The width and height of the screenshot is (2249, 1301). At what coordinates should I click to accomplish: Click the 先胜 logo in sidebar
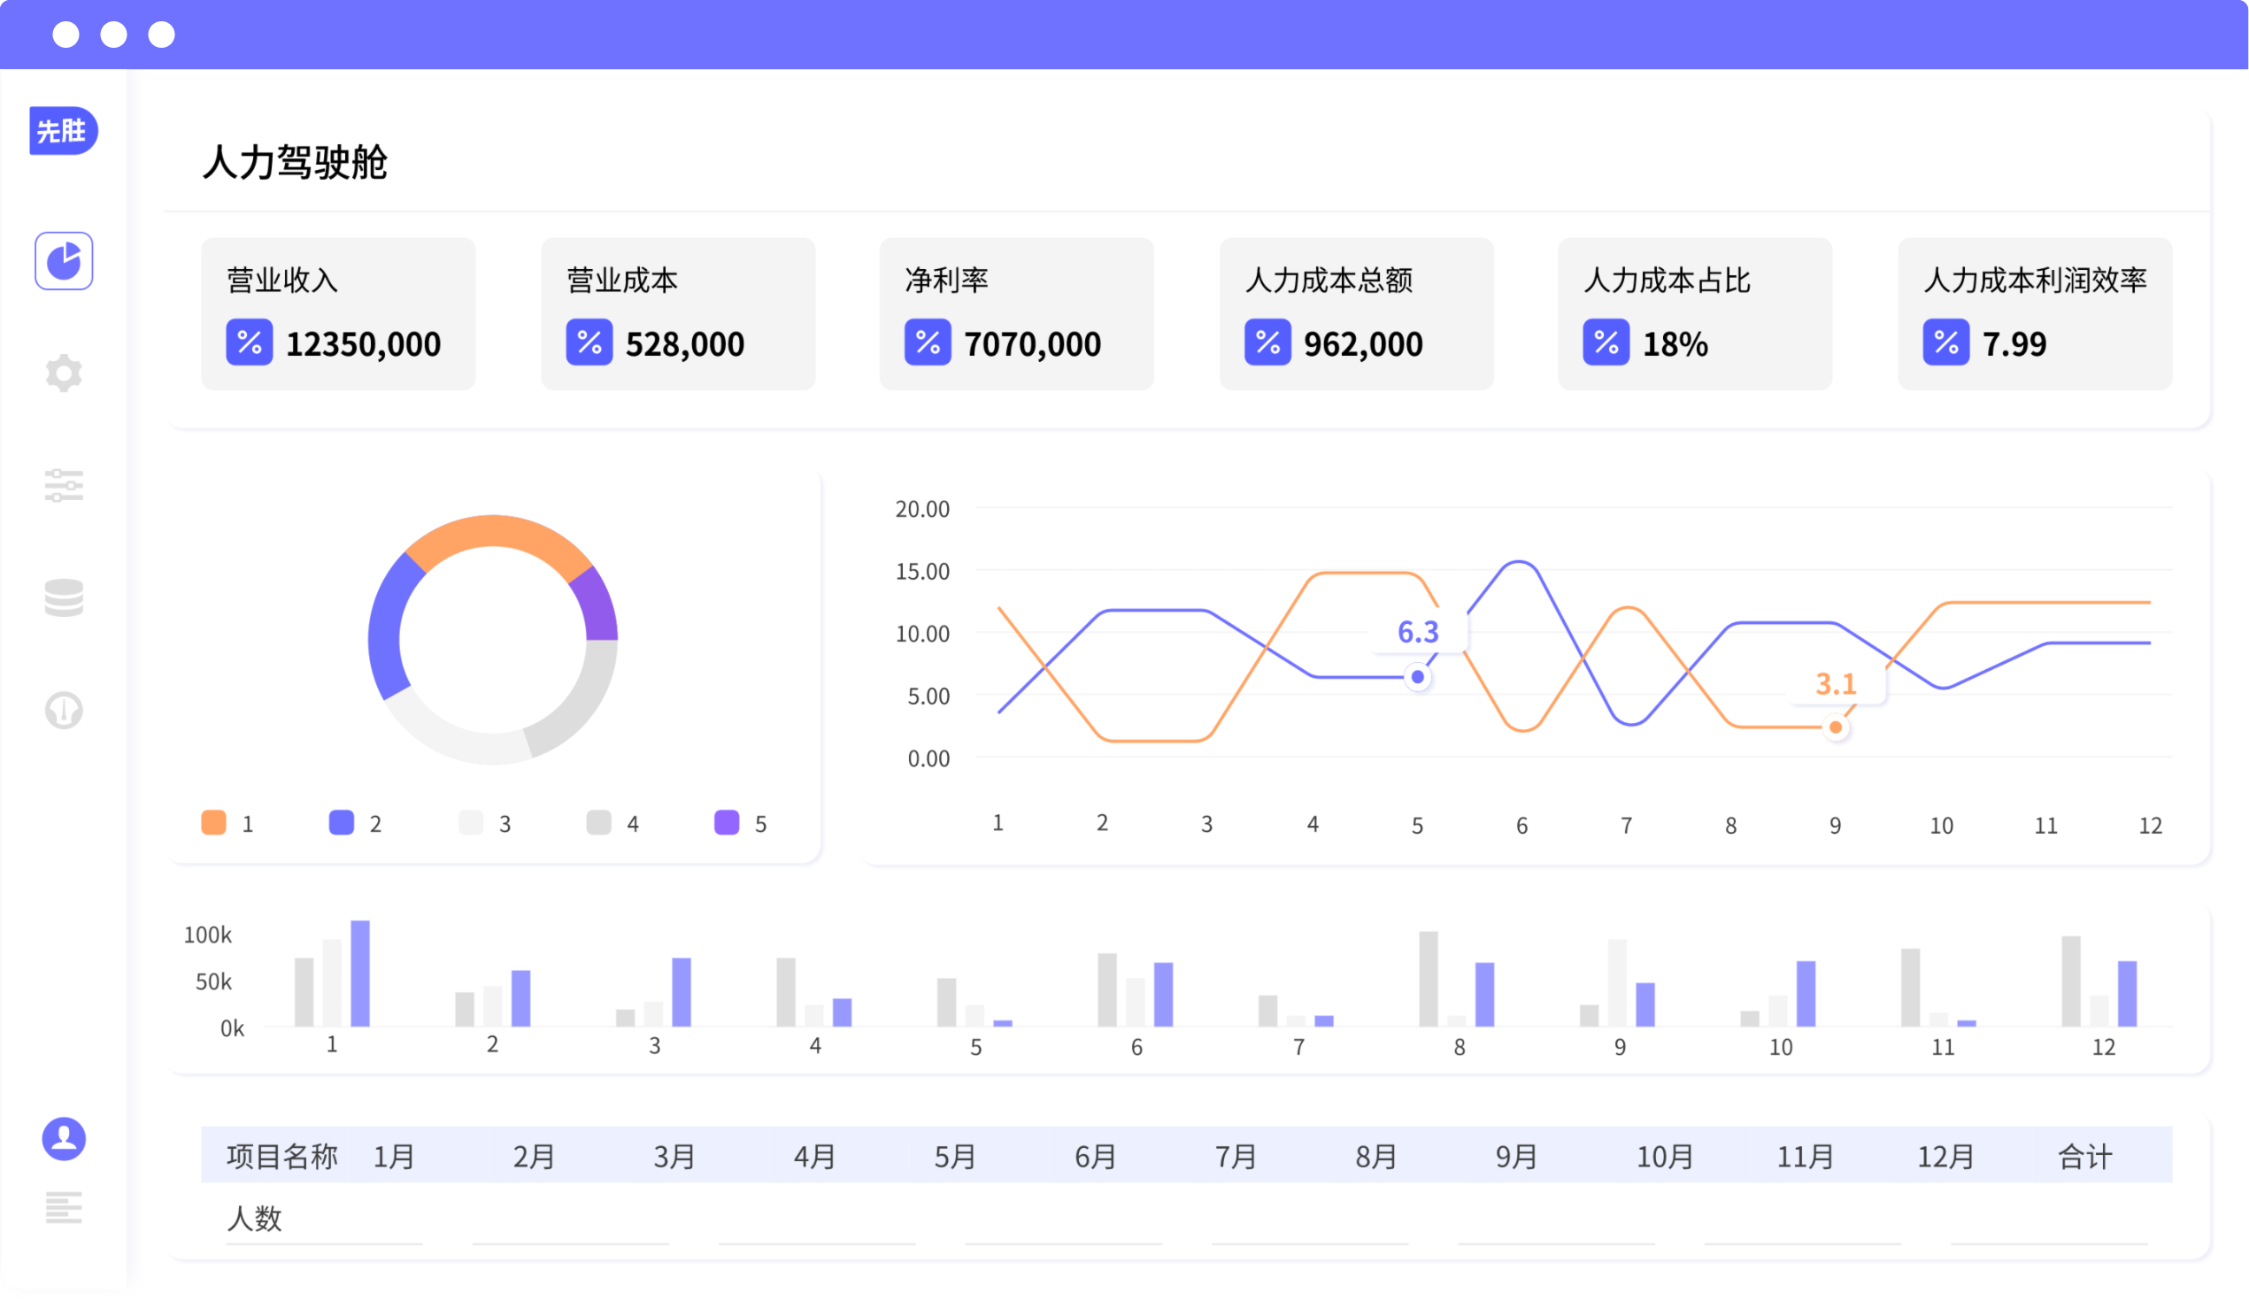click(x=63, y=131)
